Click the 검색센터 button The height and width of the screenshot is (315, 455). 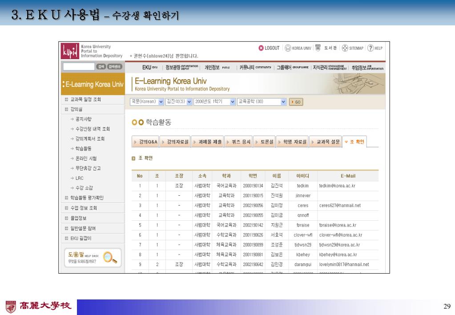tap(115, 67)
